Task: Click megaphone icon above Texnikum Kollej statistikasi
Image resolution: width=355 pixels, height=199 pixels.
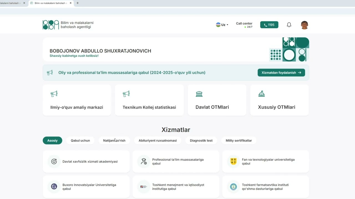Action: pos(126,94)
